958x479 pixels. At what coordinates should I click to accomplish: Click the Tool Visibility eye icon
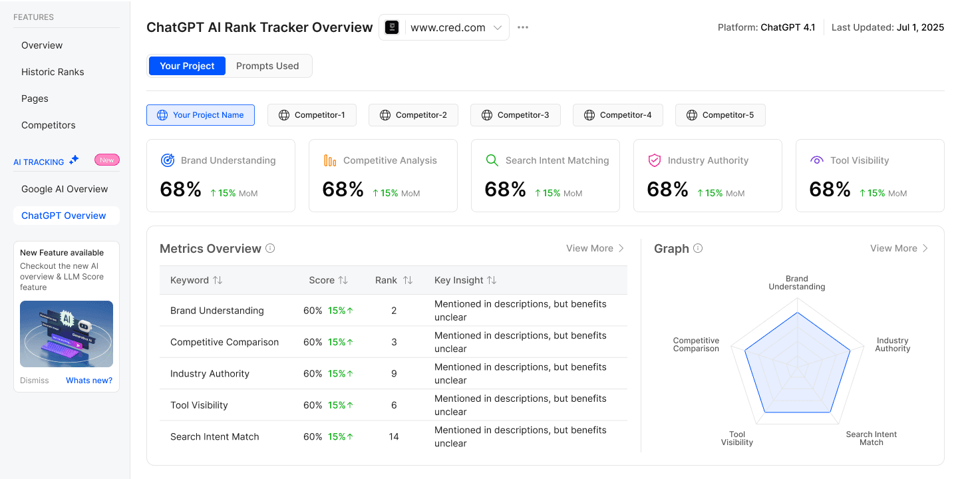pos(816,160)
